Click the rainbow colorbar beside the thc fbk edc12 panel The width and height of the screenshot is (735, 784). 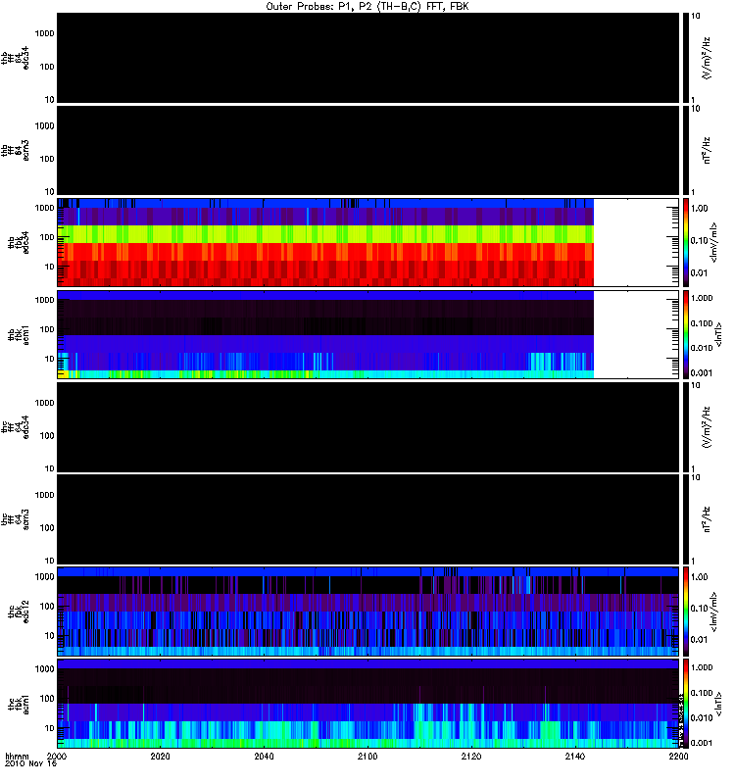[x=685, y=611]
